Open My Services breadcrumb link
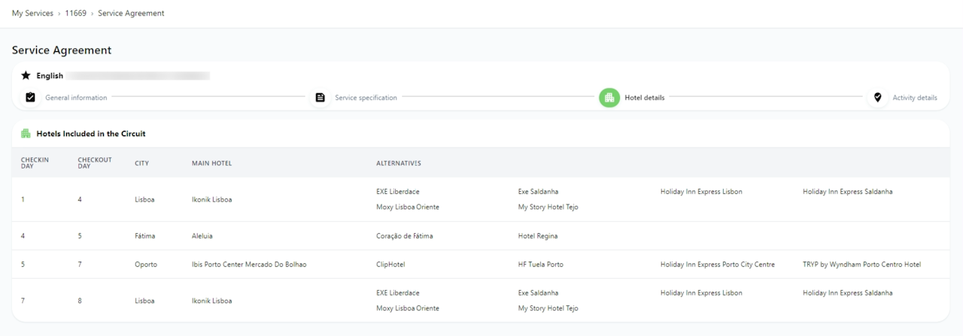The image size is (963, 336). pos(32,14)
